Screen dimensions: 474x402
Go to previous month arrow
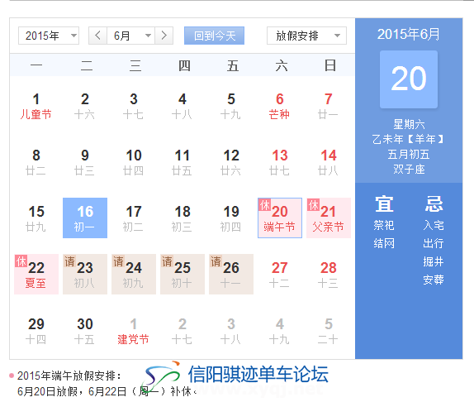click(97, 36)
